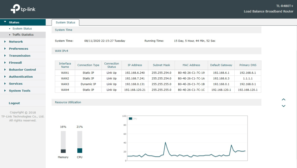Expand the Behavior Control menu
Image resolution: width=297 pixels, height=168 pixels.
22,70
